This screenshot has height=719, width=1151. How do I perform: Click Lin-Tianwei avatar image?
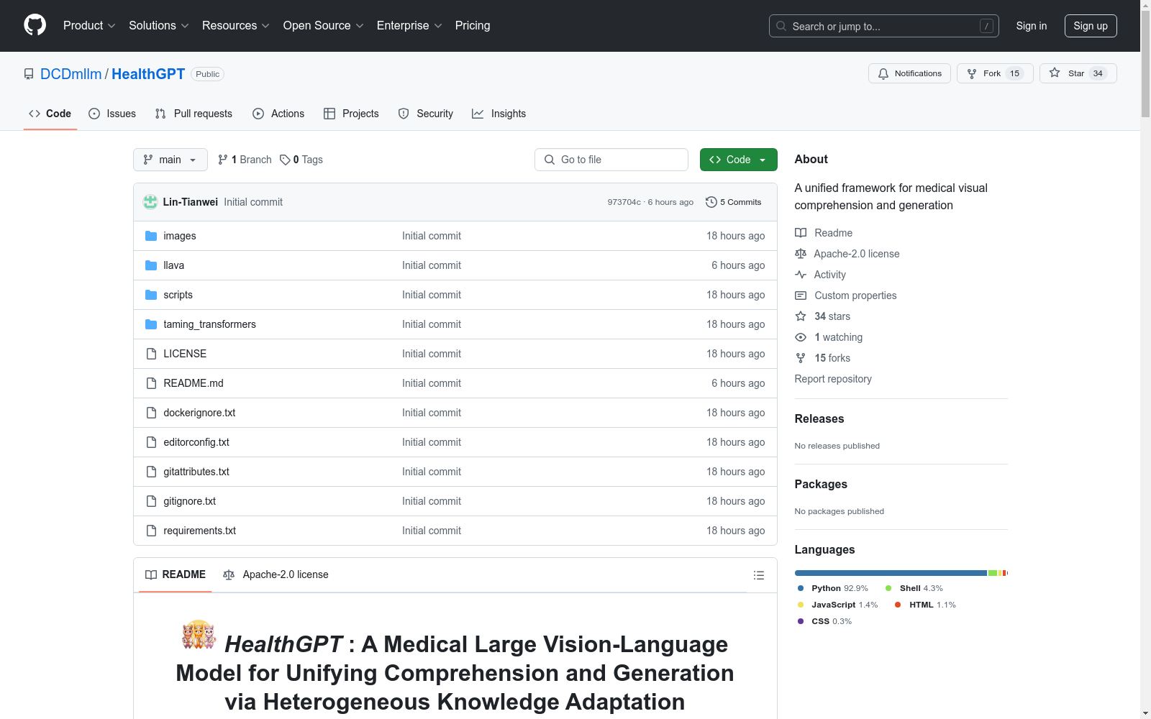point(150,202)
